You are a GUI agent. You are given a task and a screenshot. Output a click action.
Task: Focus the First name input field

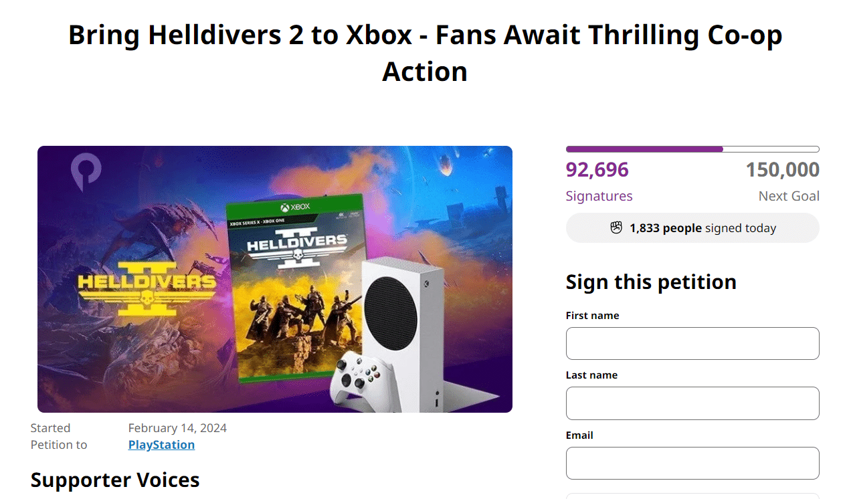(692, 343)
